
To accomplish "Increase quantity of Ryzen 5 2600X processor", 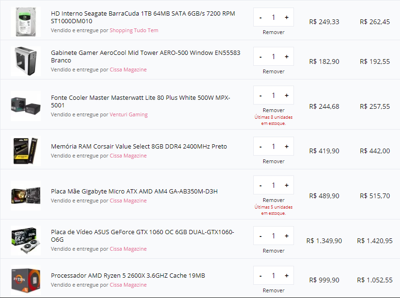I will pos(286,276).
